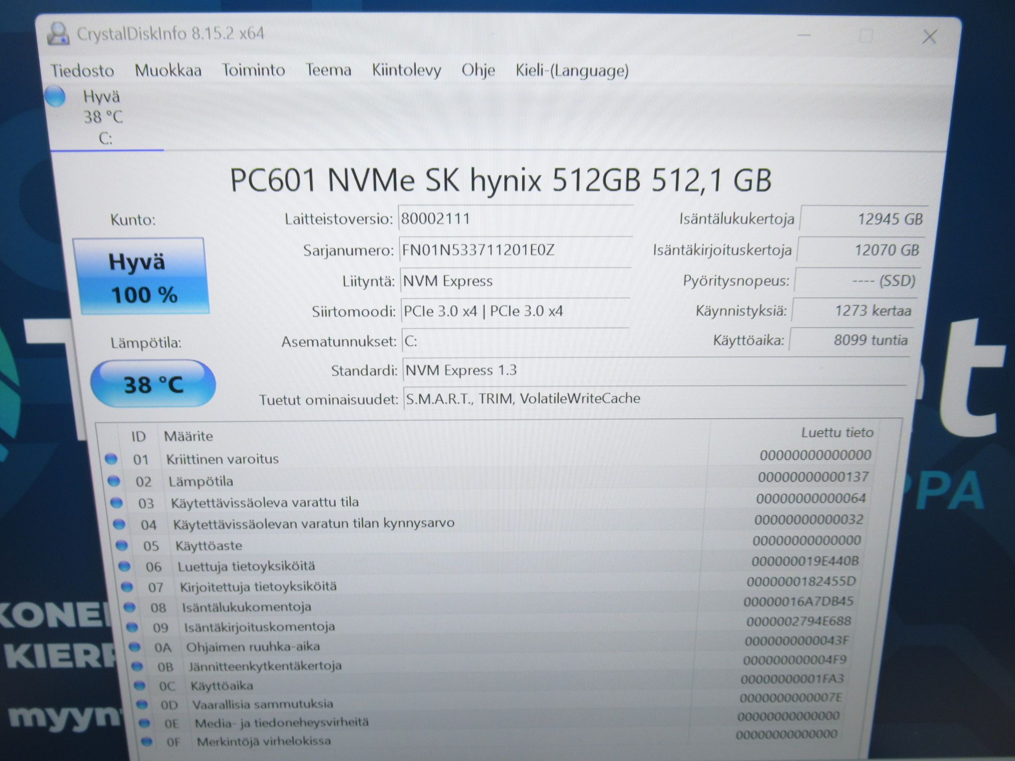Open the Toiminto menu
The image size is (1015, 761).
point(253,69)
